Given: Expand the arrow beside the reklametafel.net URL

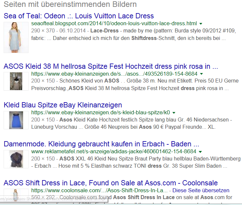Looking at the screenshot, I should [200, 152].
